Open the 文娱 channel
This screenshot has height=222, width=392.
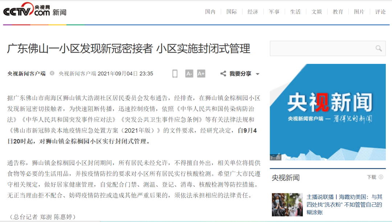(x=317, y=11)
